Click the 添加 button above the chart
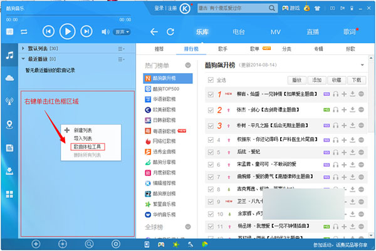 (316, 80)
